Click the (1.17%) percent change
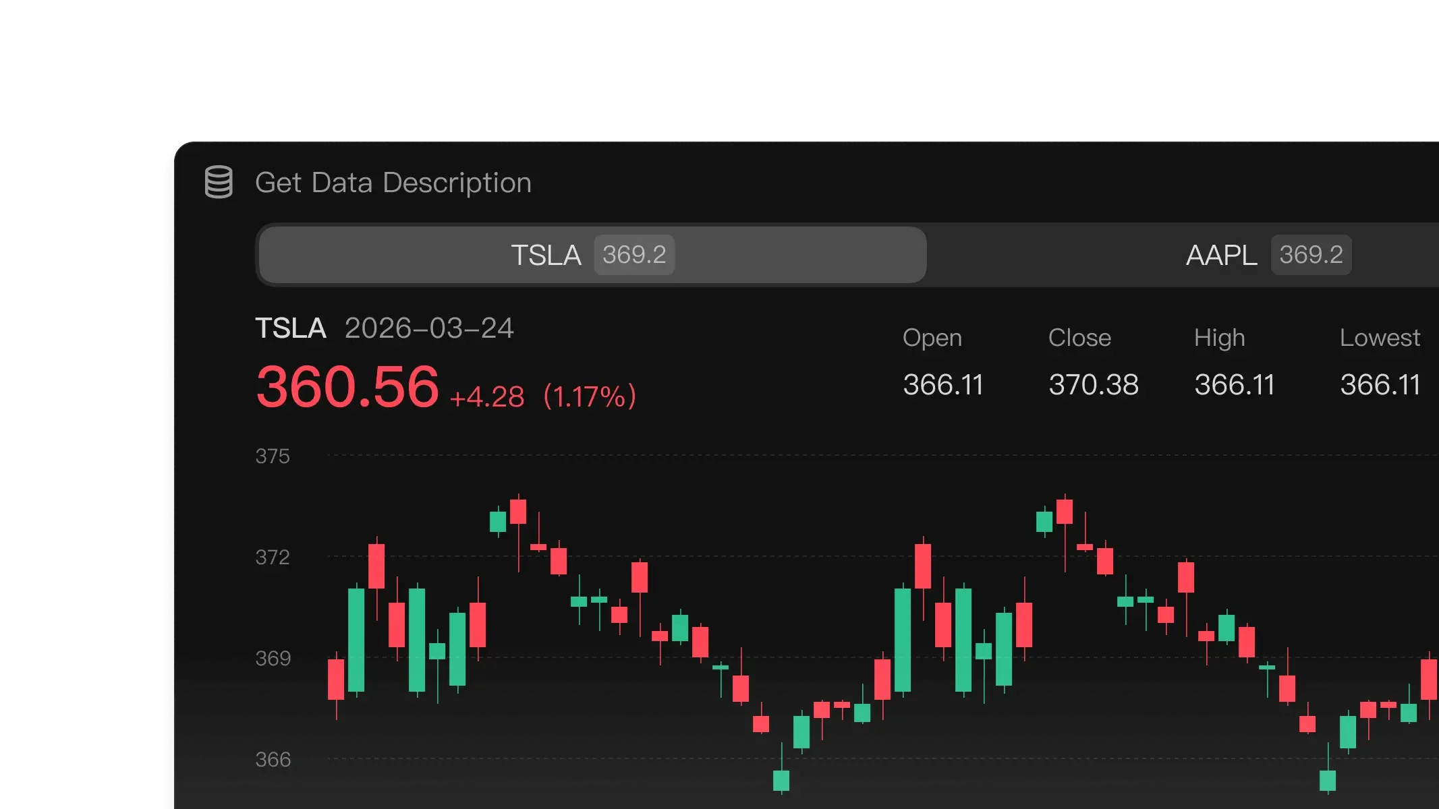Screen dimensions: 1439x809 click(590, 396)
